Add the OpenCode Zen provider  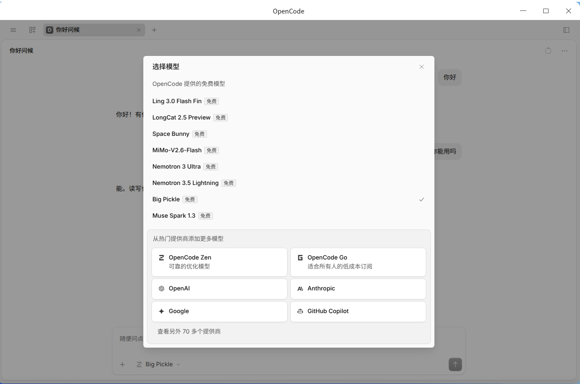tap(219, 262)
